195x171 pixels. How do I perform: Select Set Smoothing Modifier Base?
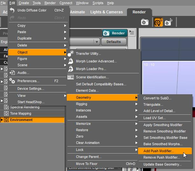tap(165, 138)
